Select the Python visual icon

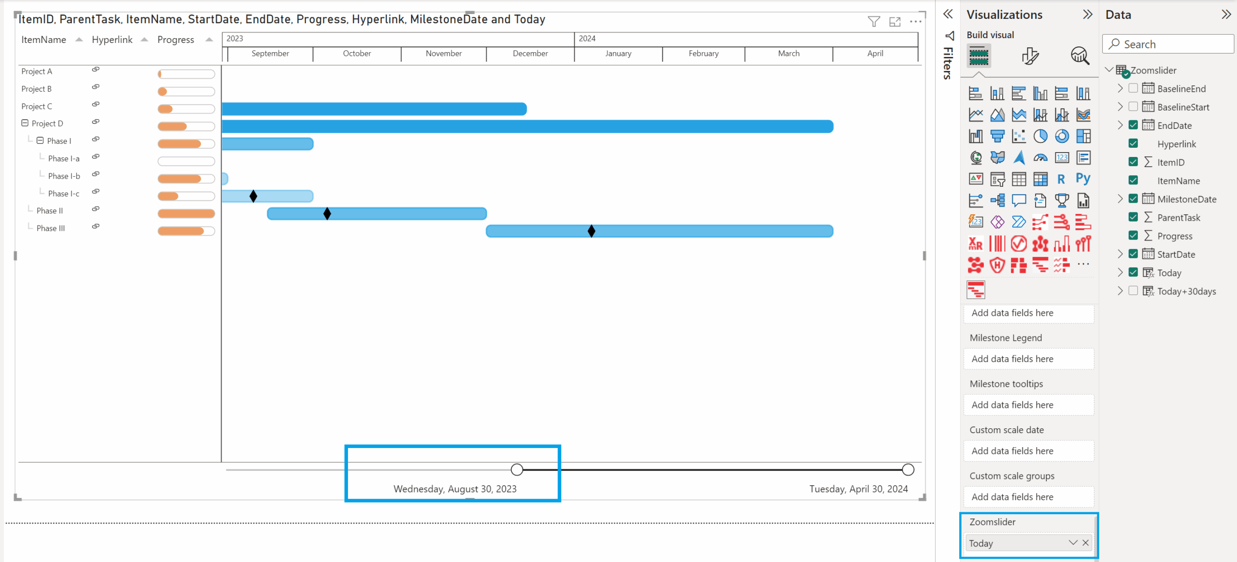pos(1083,179)
